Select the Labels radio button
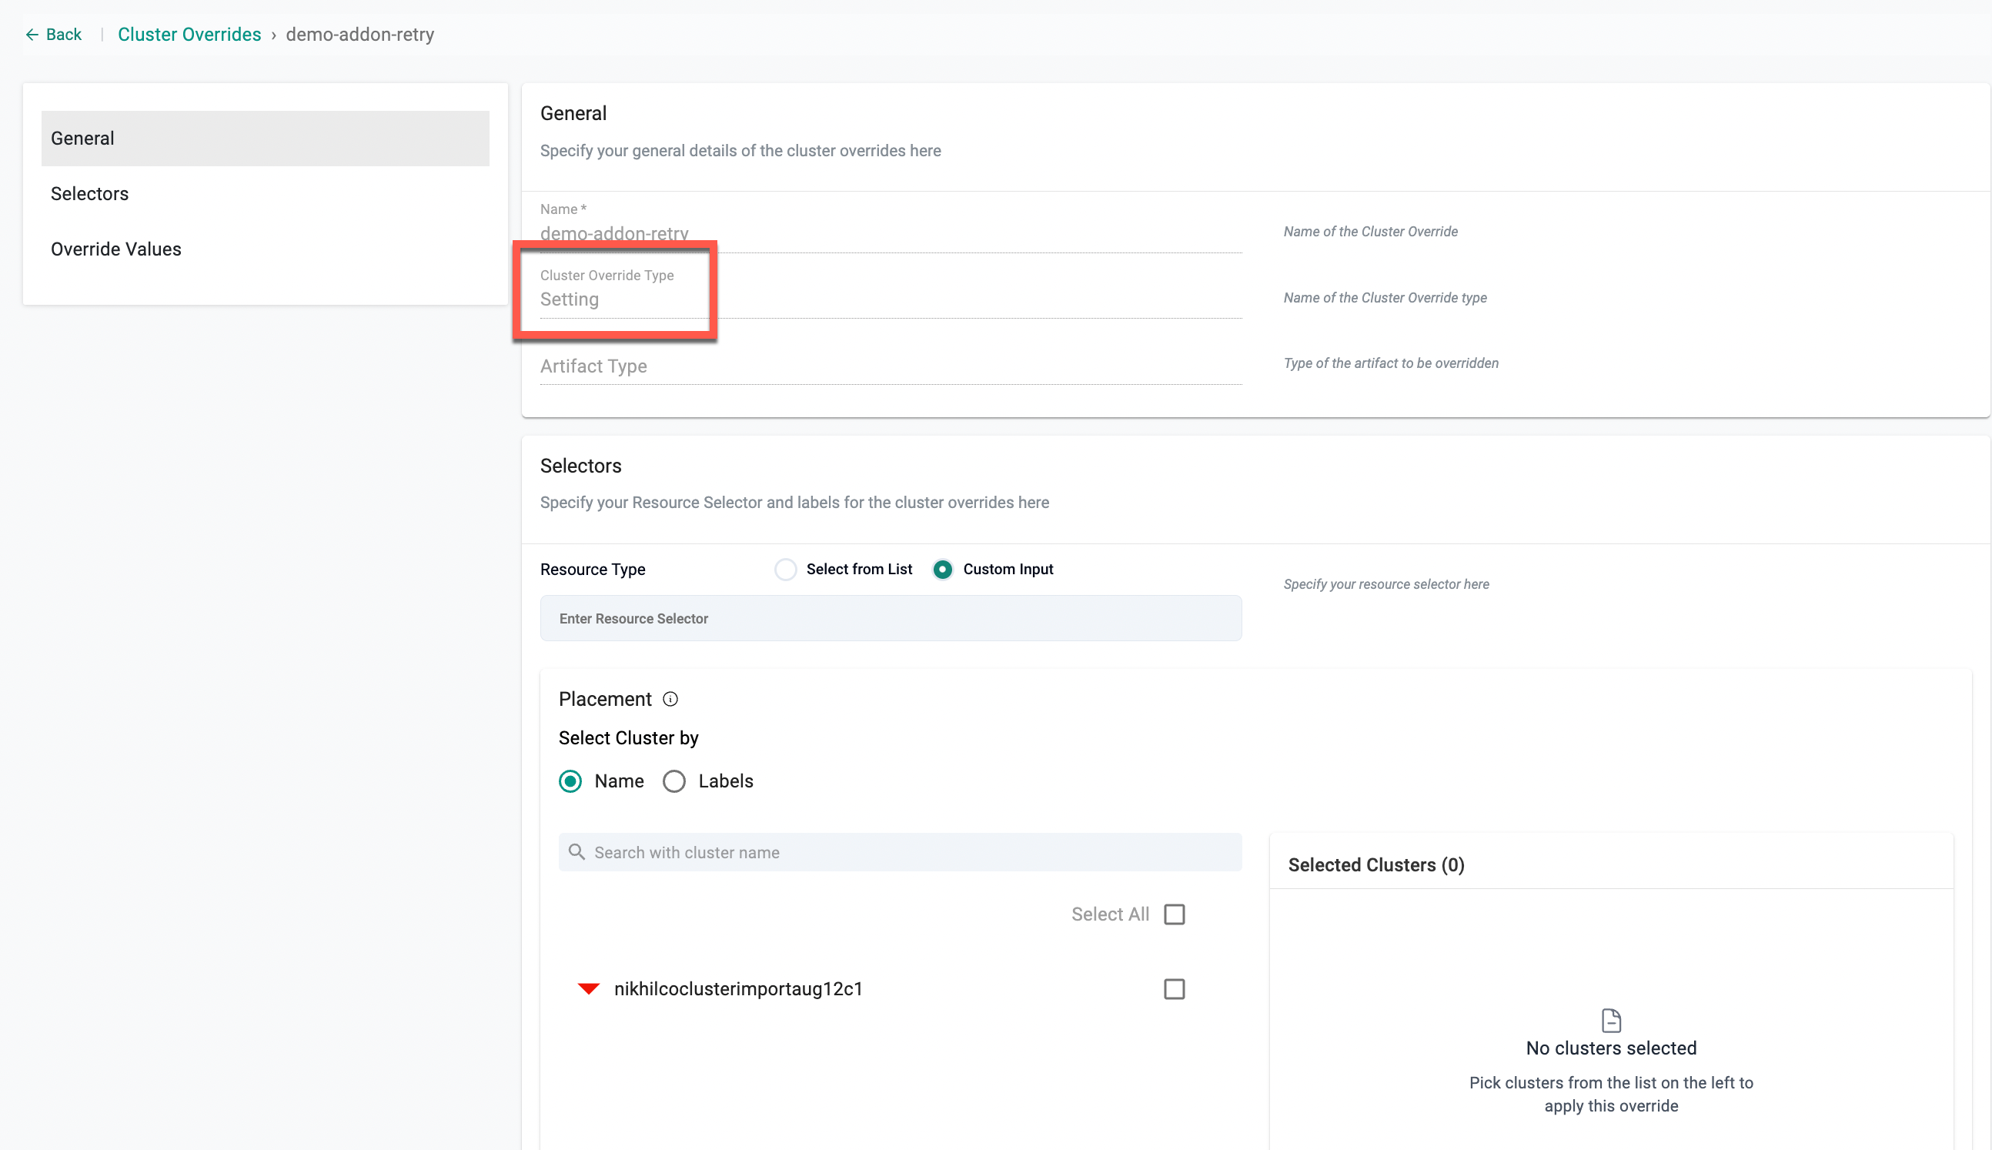The height and width of the screenshot is (1150, 1992). click(674, 781)
